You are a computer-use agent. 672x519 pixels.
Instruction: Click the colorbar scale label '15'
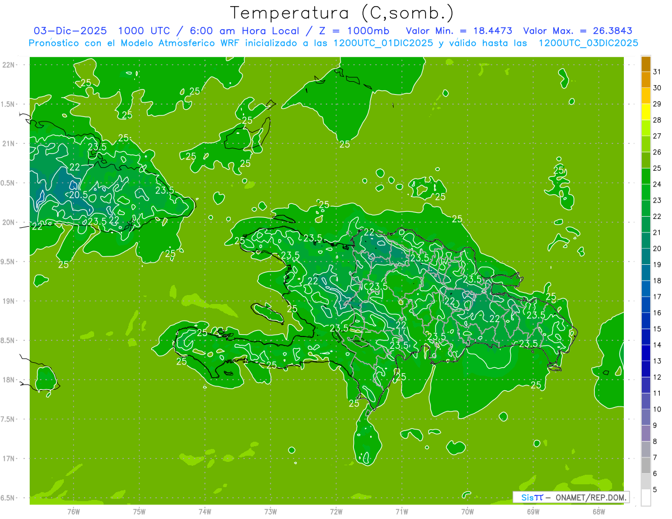657,329
